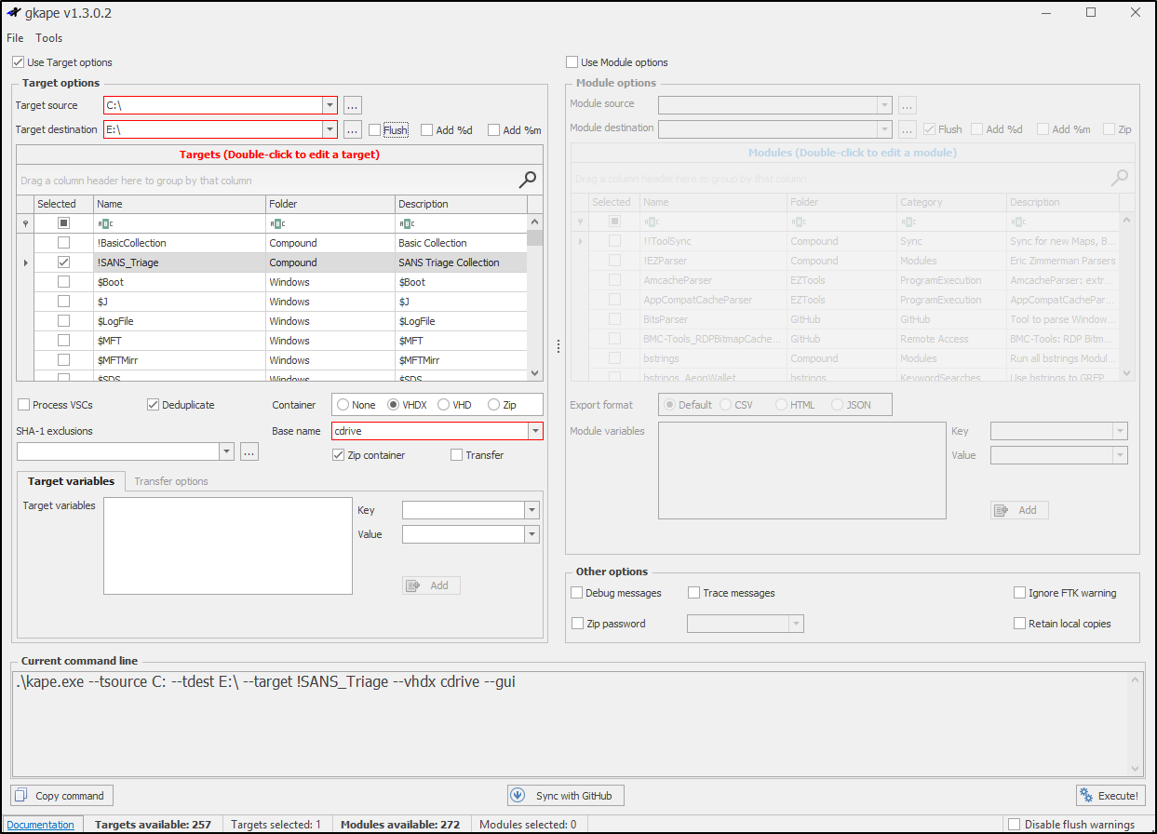Select VHDX container option
Viewport: 1157px width, 834px height.
(393, 405)
